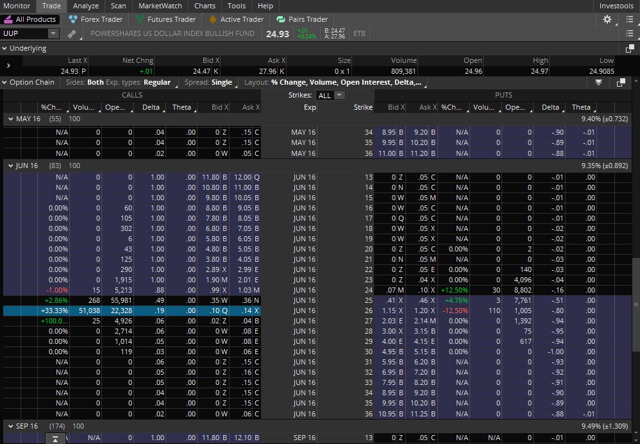Image resolution: width=640 pixels, height=444 pixels.
Task: Collapse the MAY 16 expiration group
Action: [x=11, y=119]
